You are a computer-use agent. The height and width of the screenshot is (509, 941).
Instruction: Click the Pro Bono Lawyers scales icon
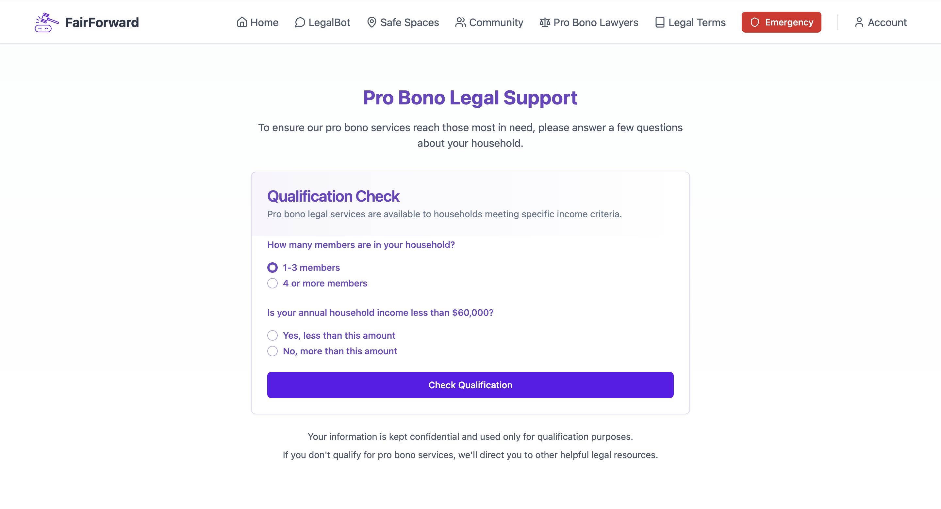tap(545, 22)
